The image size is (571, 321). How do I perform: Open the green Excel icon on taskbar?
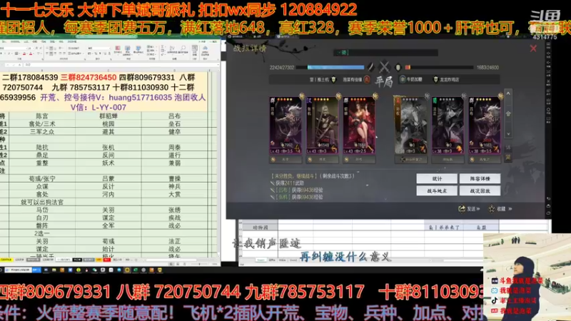click(136, 270)
